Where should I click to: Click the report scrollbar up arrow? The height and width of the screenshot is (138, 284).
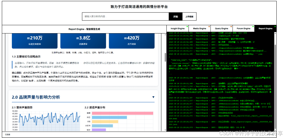[165, 35]
